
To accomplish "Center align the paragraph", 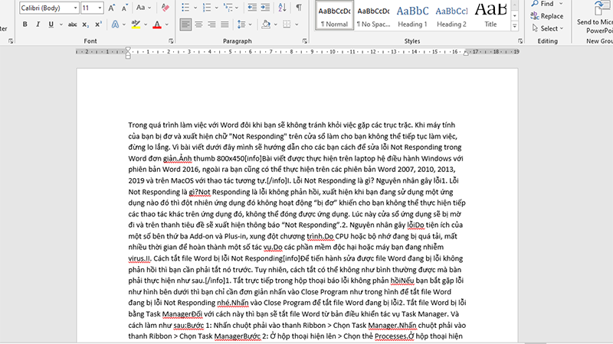I will [200, 24].
